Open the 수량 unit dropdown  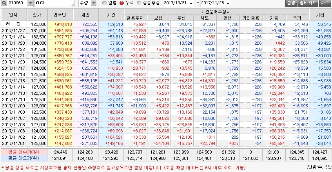pyautogui.click(x=94, y=3)
